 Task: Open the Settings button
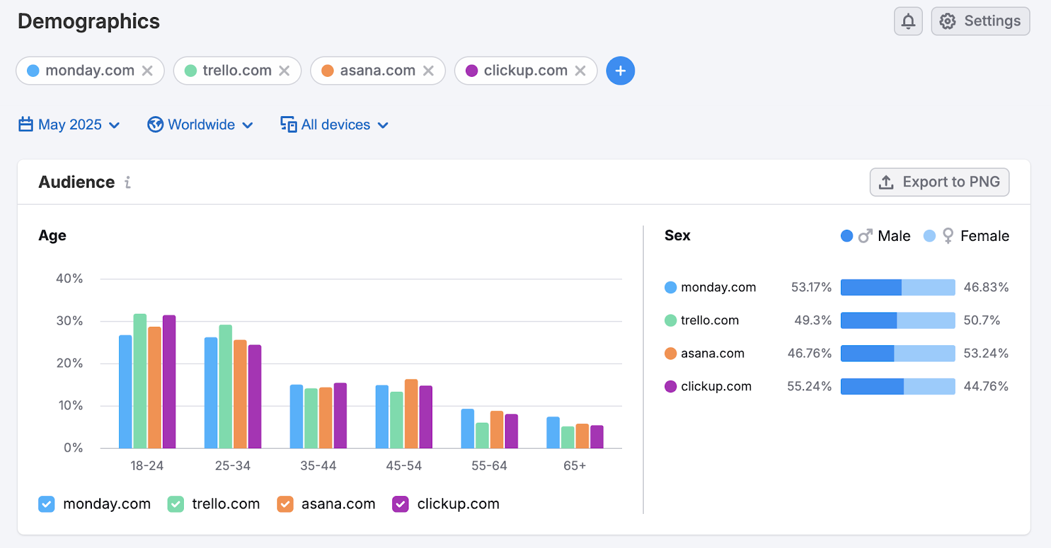(x=980, y=22)
